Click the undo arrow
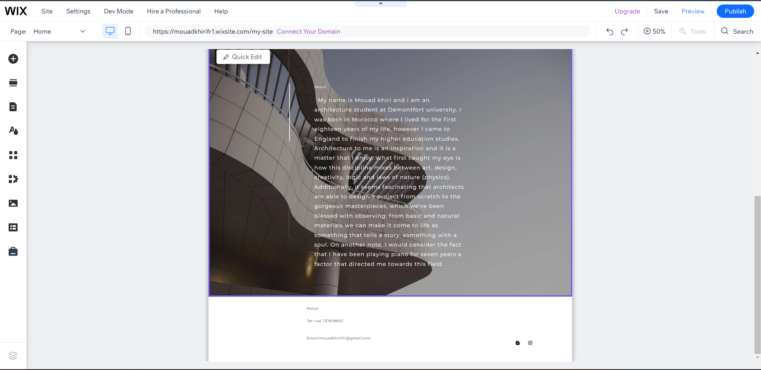Screen dimensions: 761x370 pyautogui.click(x=610, y=32)
